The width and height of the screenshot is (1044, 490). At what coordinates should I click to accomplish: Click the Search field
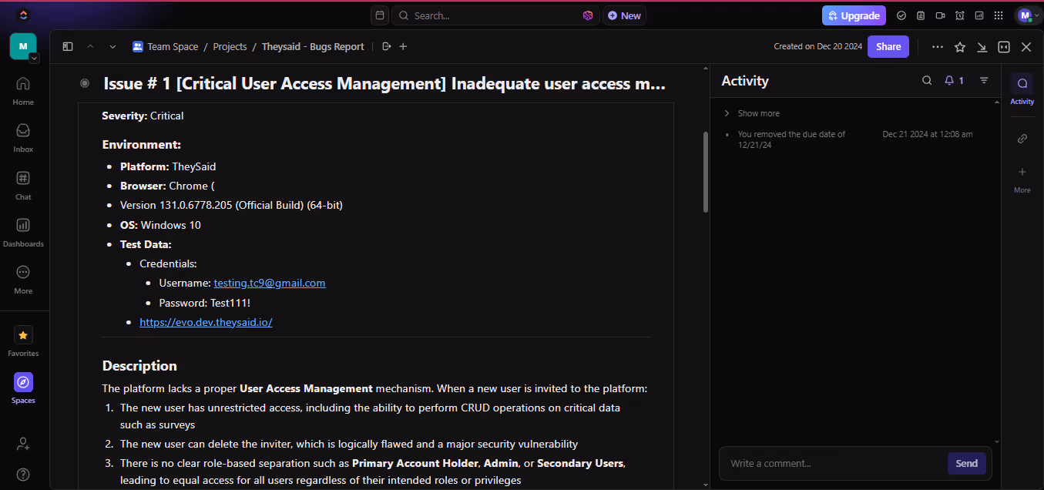tap(495, 15)
